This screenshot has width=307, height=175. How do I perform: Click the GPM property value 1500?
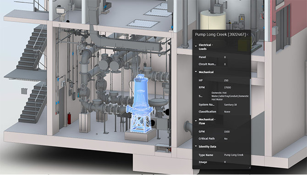click(227, 132)
